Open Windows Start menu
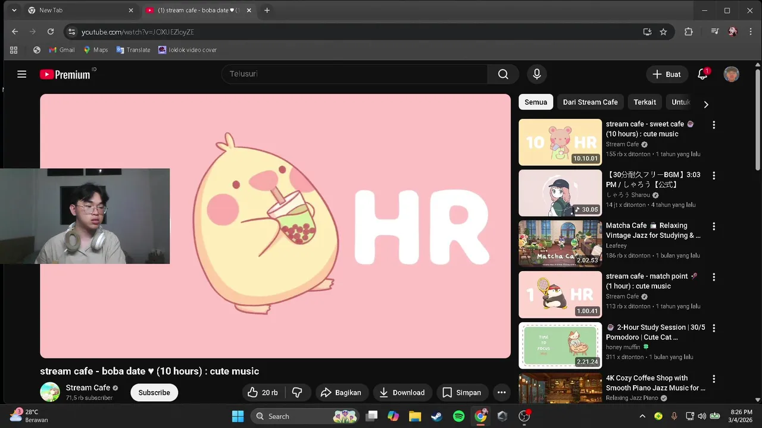 [x=238, y=416]
